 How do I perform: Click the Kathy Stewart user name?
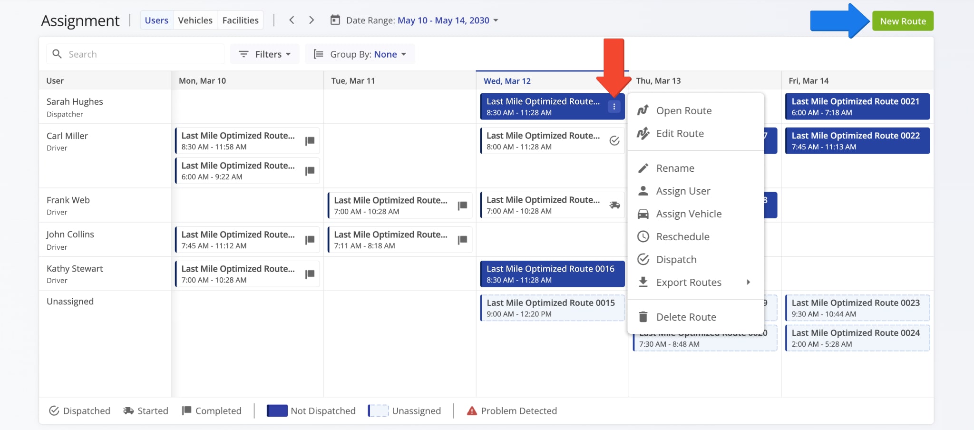tap(75, 268)
